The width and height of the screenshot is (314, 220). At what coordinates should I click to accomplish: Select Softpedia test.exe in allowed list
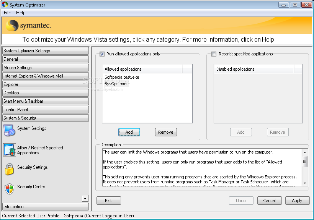tap(122, 77)
